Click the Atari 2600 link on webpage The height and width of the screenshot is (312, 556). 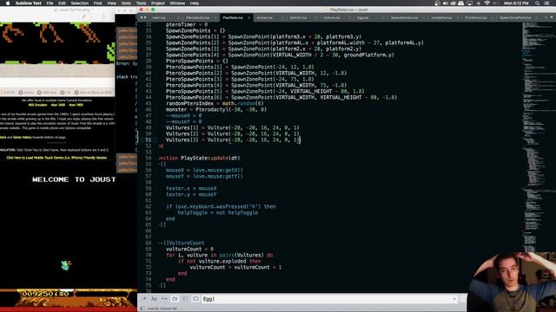(58, 105)
